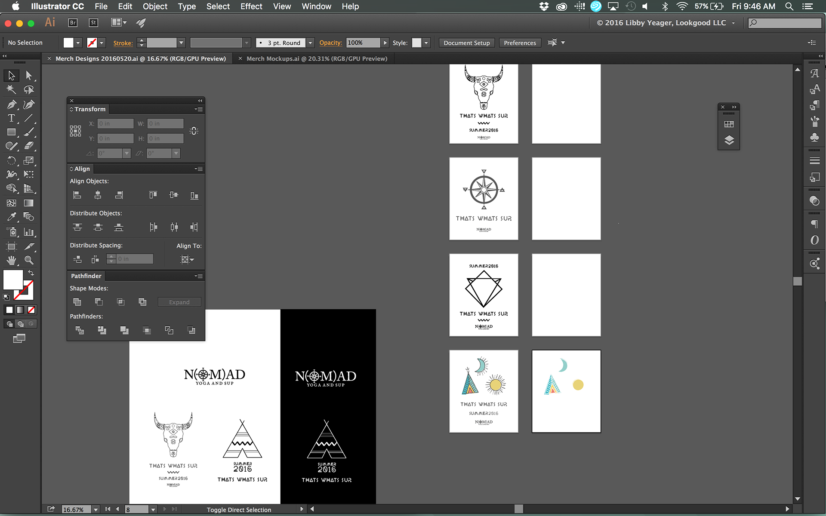The width and height of the screenshot is (826, 516).
Task: Select the Magic Wand tool
Action: click(x=11, y=89)
